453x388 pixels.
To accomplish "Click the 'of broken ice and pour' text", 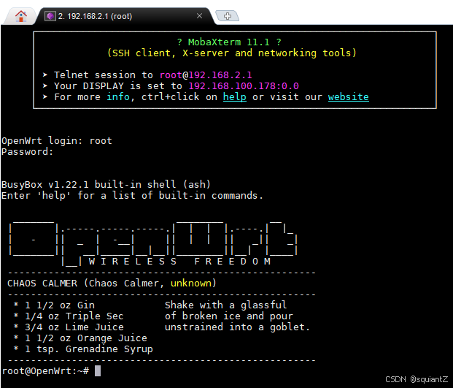I will click(x=229, y=316).
